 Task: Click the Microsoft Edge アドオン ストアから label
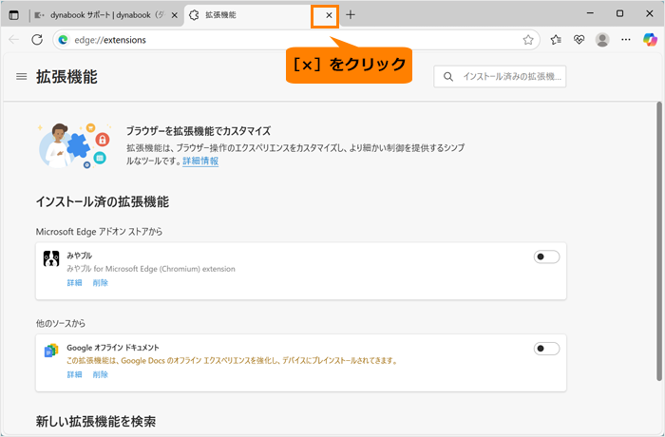[99, 232]
